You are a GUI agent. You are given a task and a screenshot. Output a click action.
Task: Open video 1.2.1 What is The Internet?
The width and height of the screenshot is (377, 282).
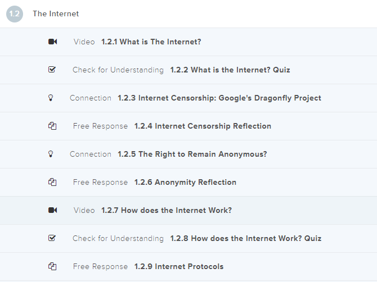click(151, 42)
